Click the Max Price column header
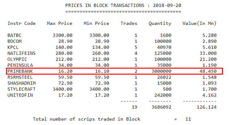The height and width of the screenshot is (125, 229). (x=59, y=23)
